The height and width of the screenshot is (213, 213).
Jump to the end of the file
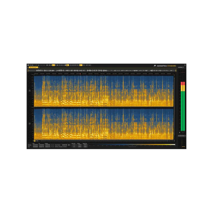point(63,65)
